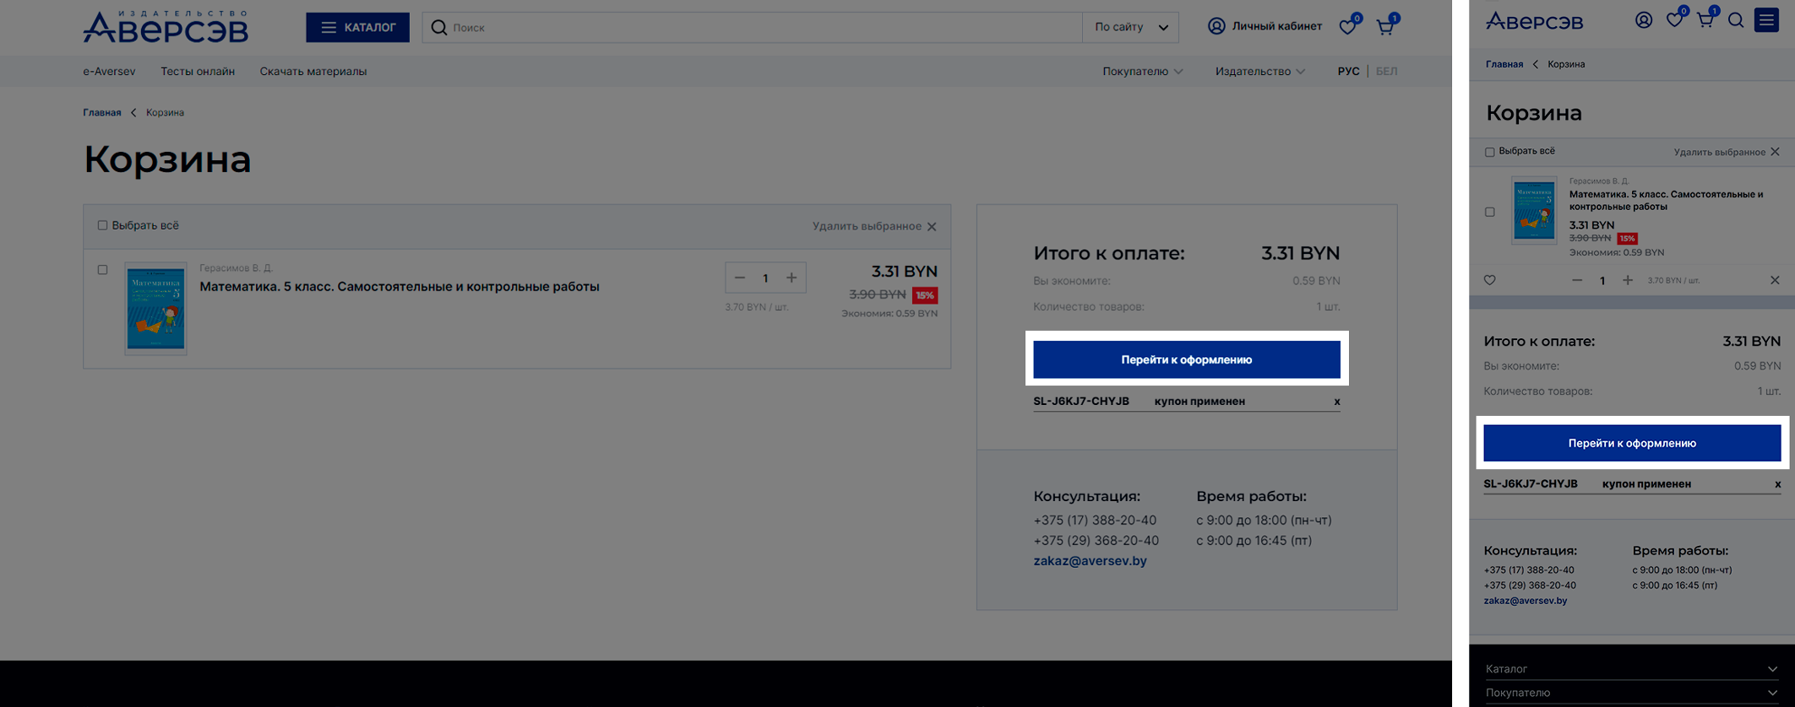Click the zakaz@aversev.by link in desktop view
The image size is (1795, 707).
[1090, 561]
